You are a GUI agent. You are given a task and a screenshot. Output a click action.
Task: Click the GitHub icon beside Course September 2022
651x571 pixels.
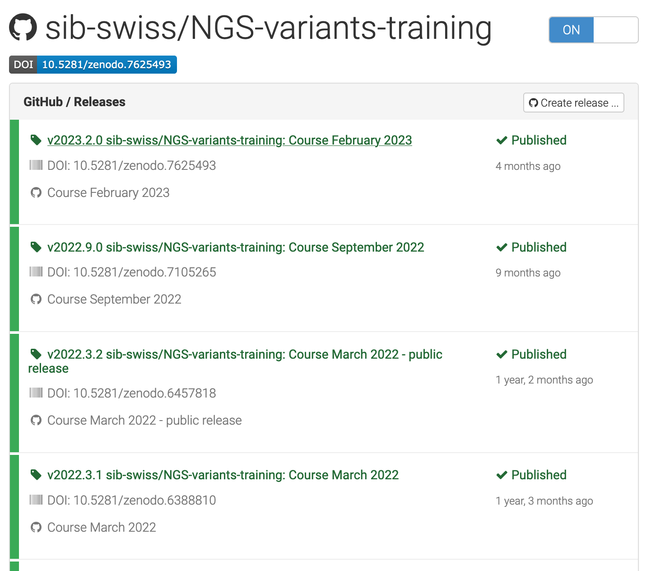pos(36,299)
